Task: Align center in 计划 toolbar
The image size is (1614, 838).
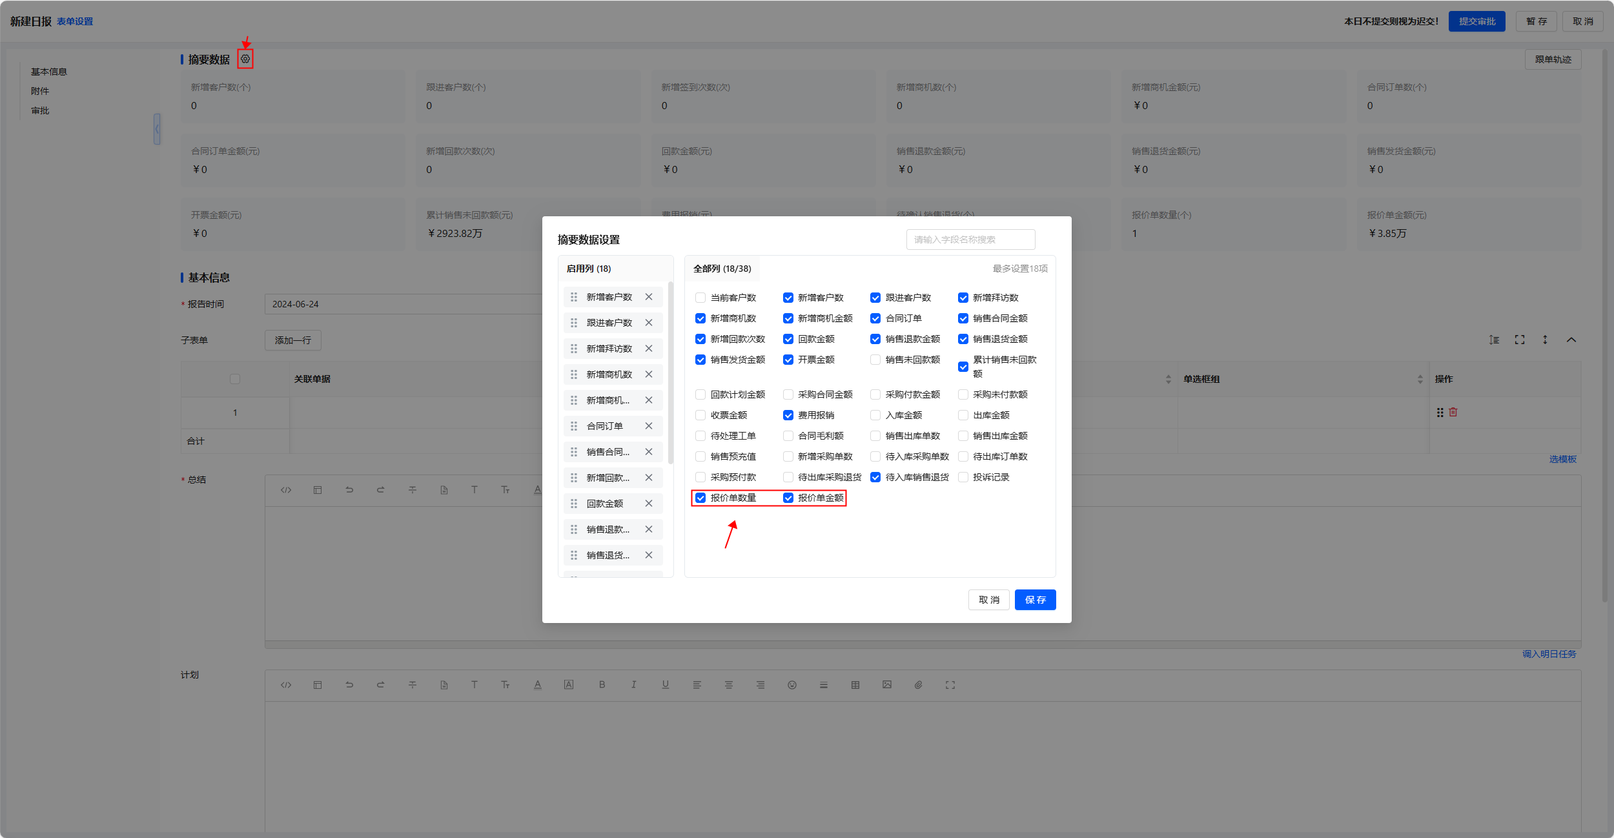Action: (729, 685)
